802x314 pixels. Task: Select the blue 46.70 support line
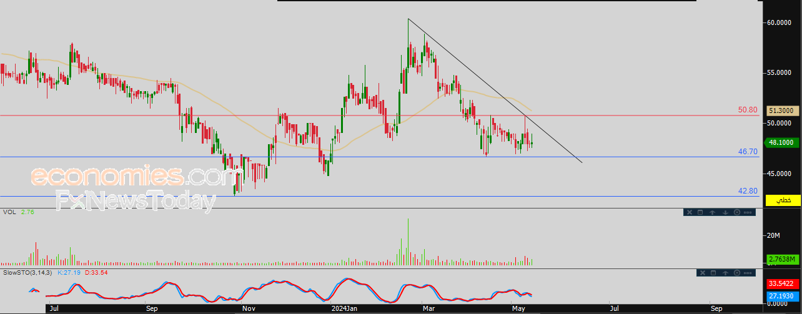pyautogui.click(x=380, y=157)
